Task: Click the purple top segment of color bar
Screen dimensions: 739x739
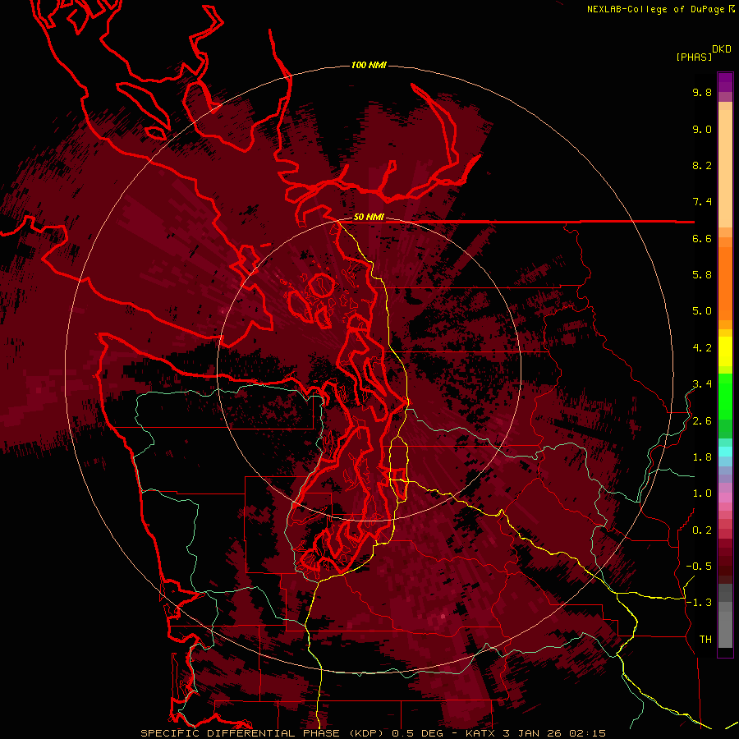Action: click(x=725, y=82)
